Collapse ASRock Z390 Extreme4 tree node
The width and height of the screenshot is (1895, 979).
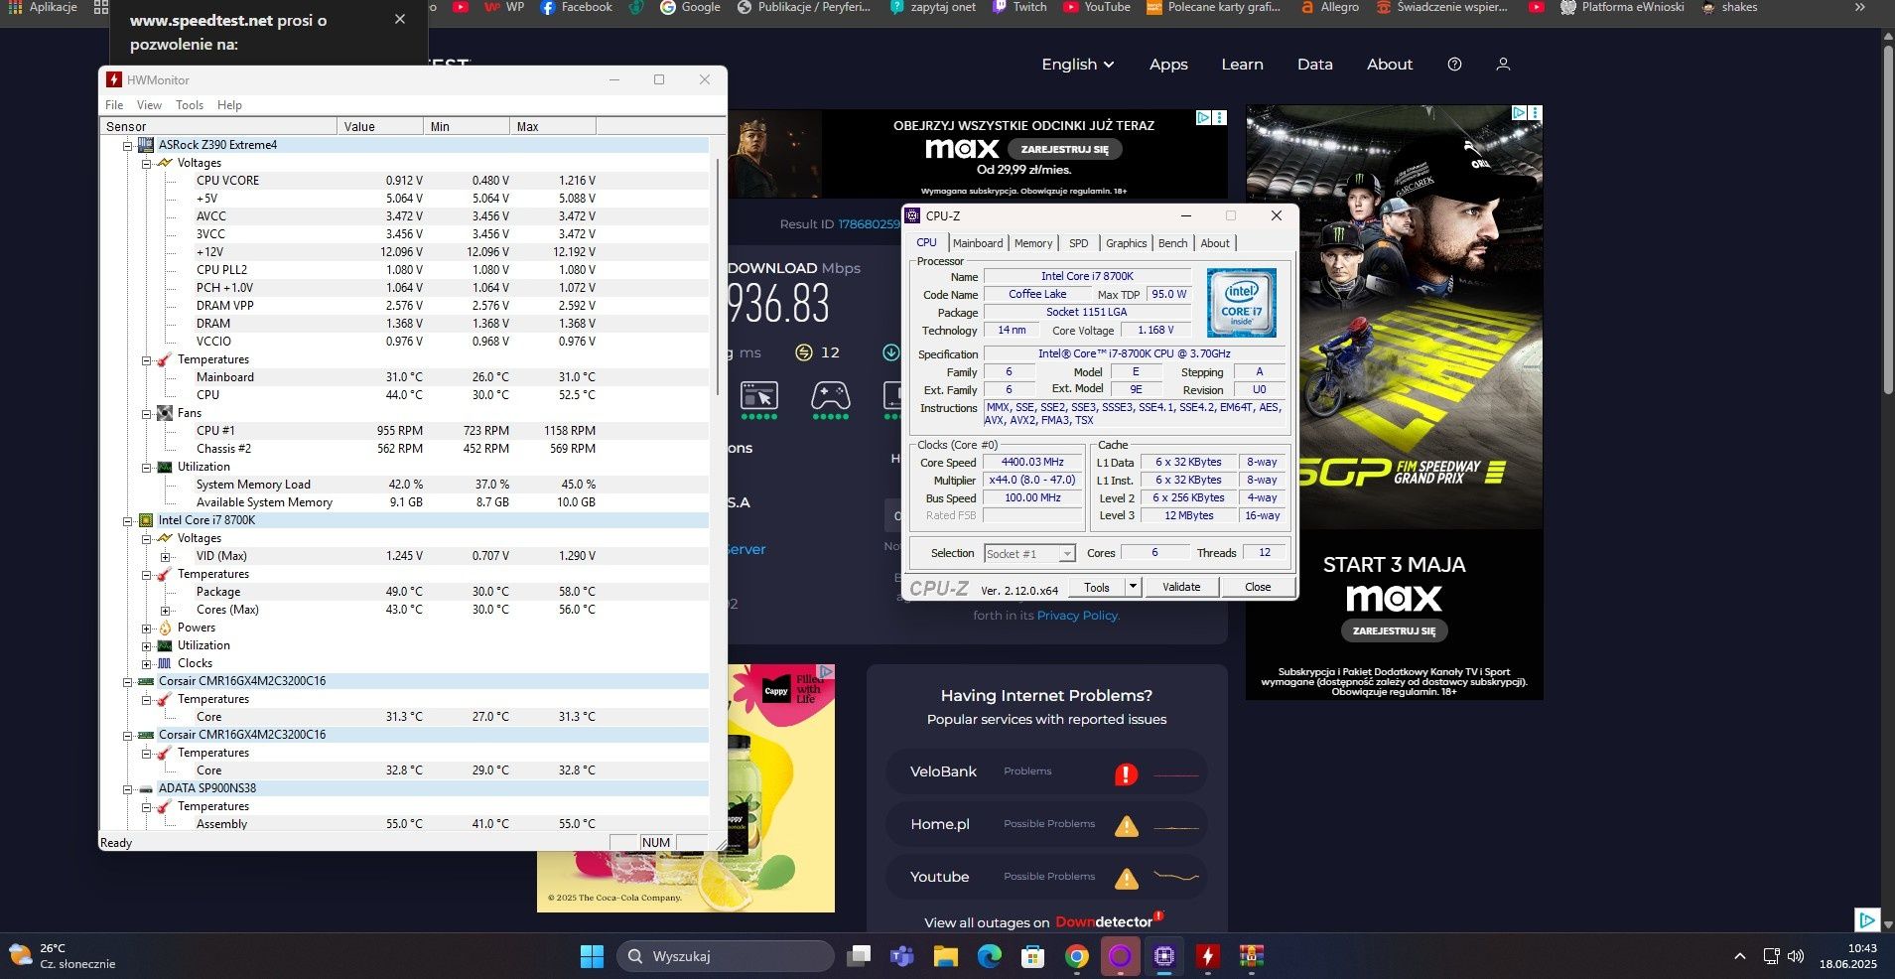127,145
